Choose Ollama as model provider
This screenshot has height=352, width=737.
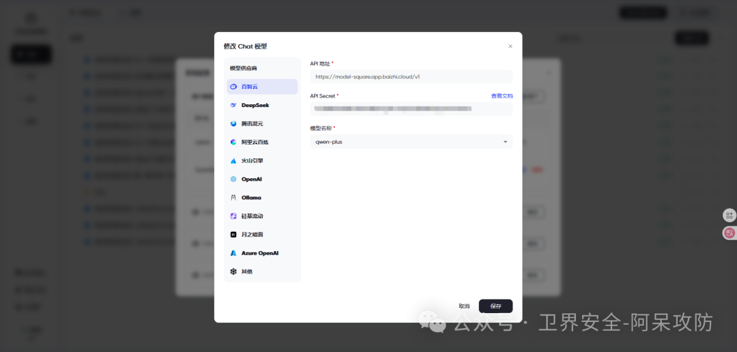click(262, 197)
